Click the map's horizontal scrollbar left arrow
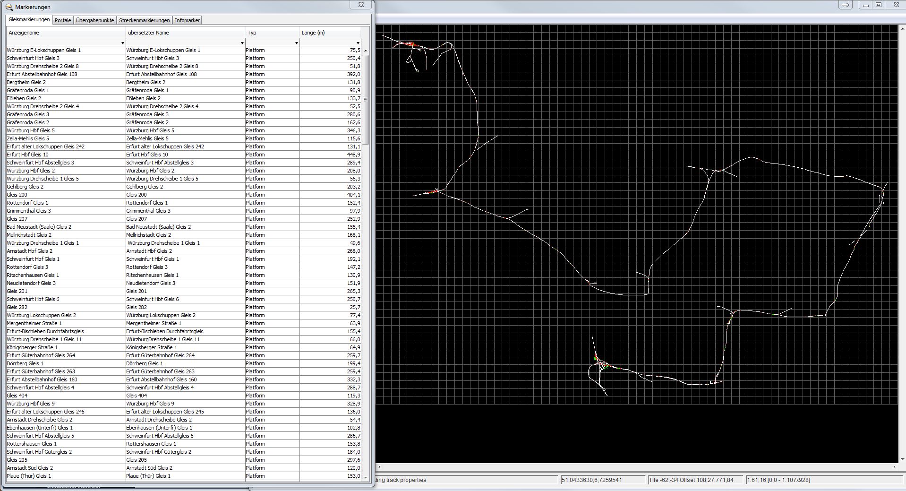Screen dimensions: 906x491 point(379,467)
